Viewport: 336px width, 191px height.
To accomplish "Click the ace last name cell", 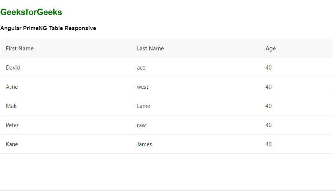I will (141, 68).
